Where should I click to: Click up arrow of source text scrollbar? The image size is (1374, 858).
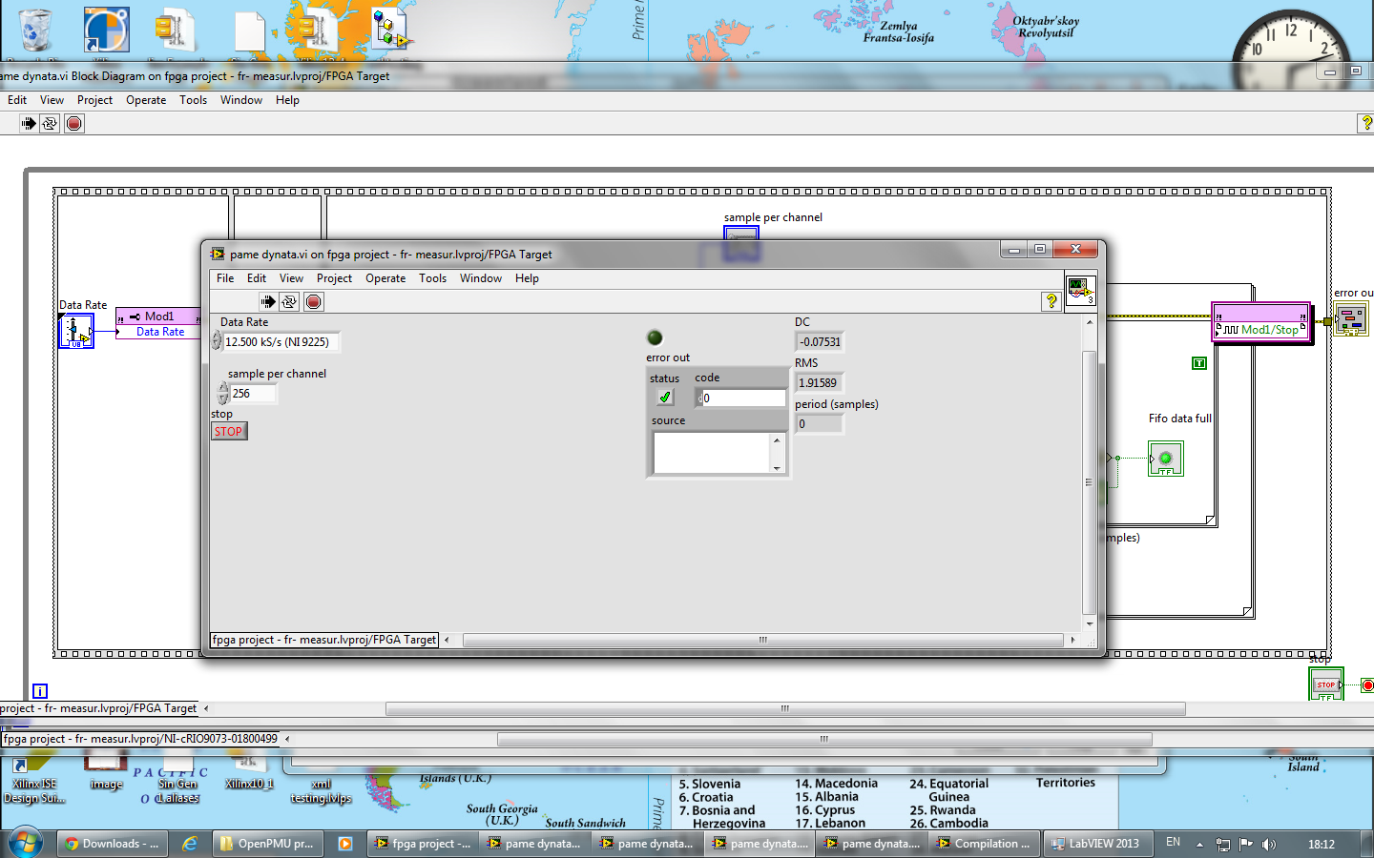click(777, 439)
